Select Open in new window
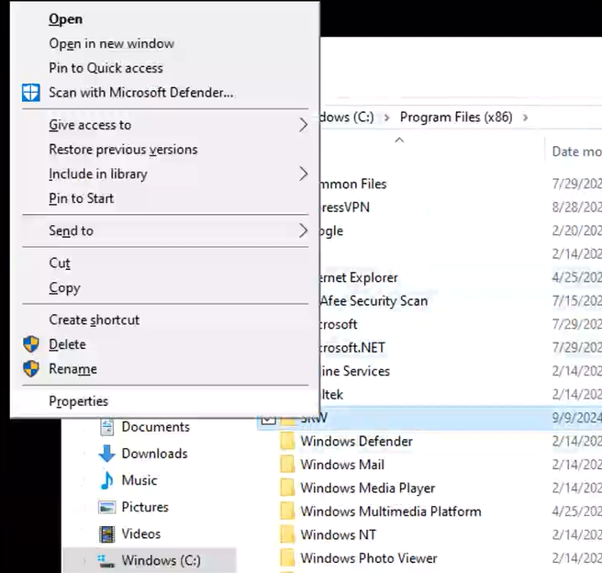Viewport: 602px width, 573px height. coord(111,43)
